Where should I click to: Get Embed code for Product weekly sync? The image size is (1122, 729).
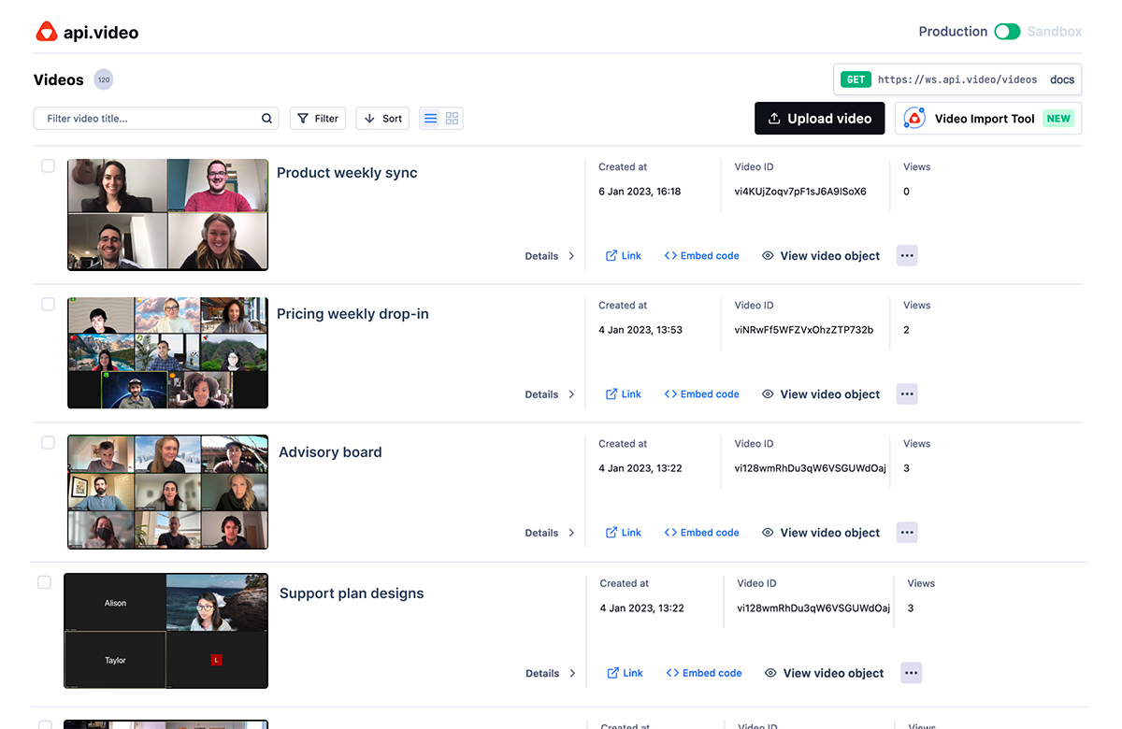click(x=701, y=256)
